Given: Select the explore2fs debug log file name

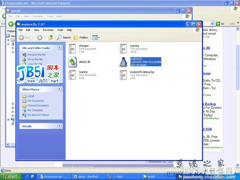Looking at the screenshot, I should point(142,72).
